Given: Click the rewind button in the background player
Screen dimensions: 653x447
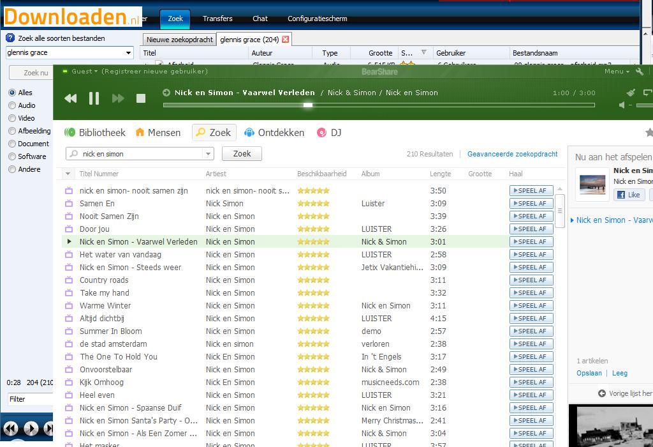Looking at the screenshot, I should point(11,428).
